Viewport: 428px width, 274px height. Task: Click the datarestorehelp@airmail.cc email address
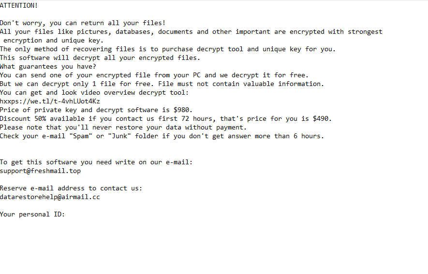click(x=50, y=197)
